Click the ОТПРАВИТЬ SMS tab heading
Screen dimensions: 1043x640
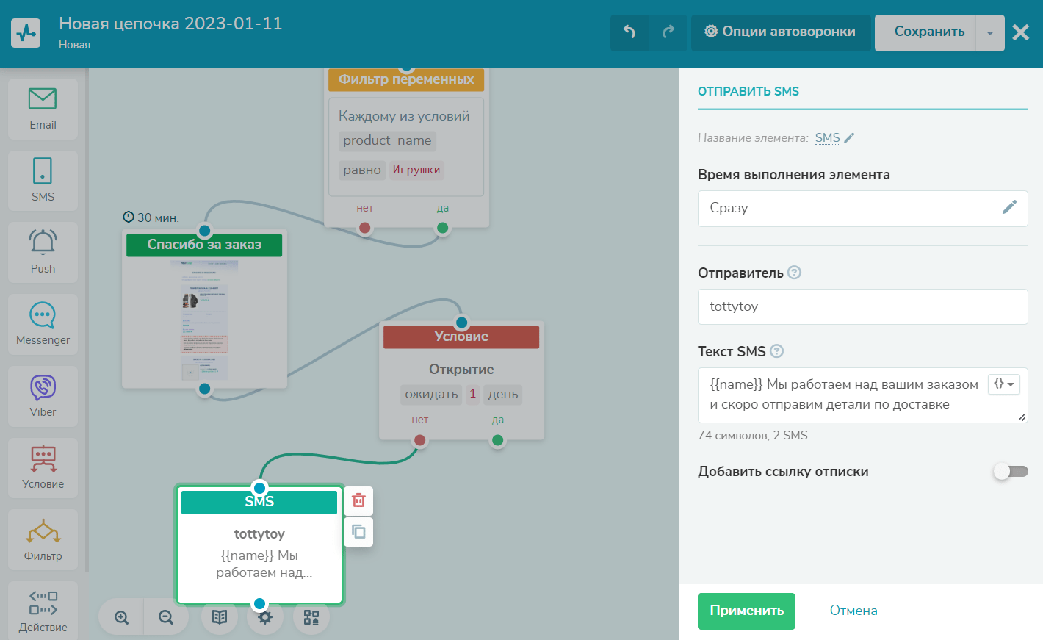click(x=748, y=91)
